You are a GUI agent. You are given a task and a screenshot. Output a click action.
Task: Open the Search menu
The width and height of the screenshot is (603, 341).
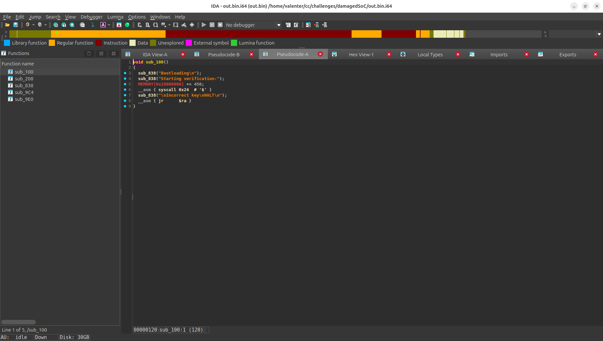tap(53, 17)
